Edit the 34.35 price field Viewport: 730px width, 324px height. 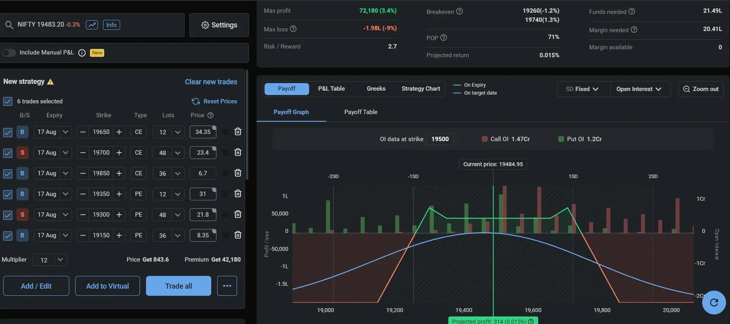pyautogui.click(x=203, y=132)
